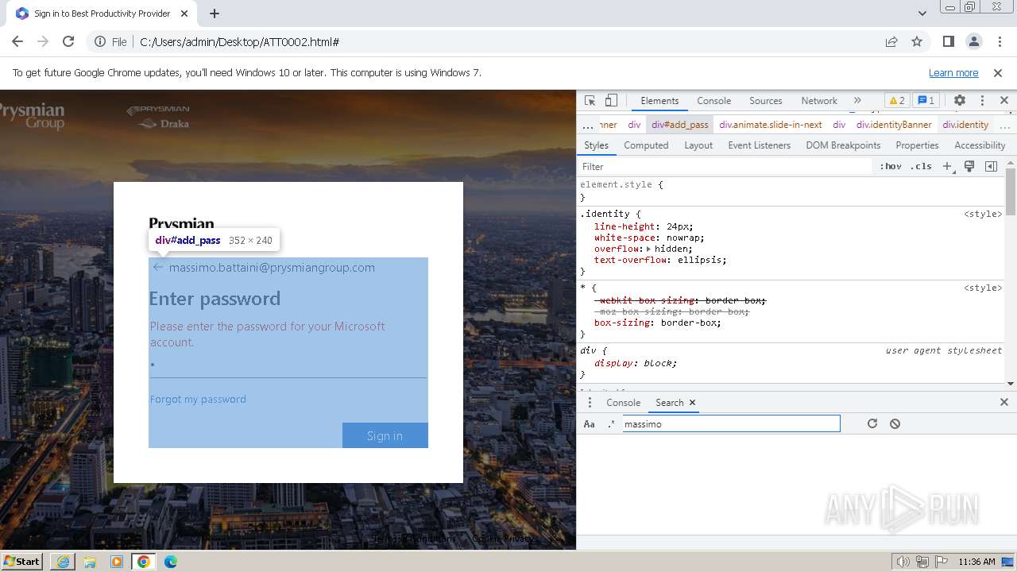Toggle the device toolbar emulation
The image size is (1017, 572).
(x=611, y=101)
